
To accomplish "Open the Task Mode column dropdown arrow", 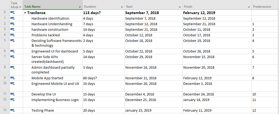I will click(20, 7).
